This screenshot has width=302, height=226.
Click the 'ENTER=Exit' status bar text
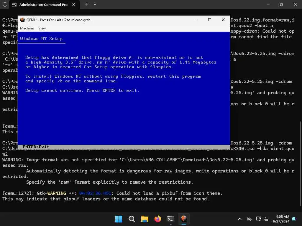point(36,147)
